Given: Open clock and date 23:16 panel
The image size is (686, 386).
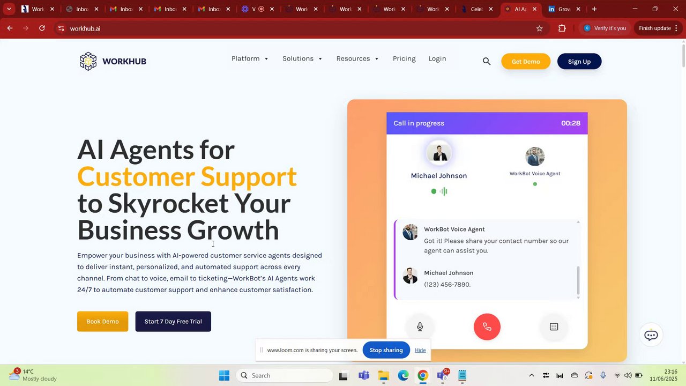Looking at the screenshot, I should point(663,375).
